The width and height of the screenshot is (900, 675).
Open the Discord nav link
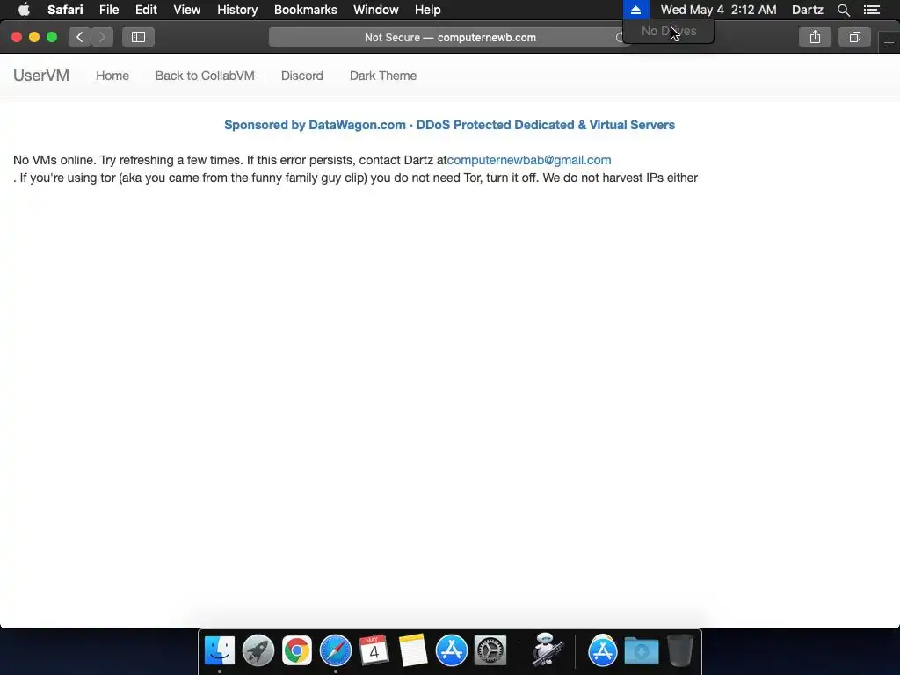(302, 76)
